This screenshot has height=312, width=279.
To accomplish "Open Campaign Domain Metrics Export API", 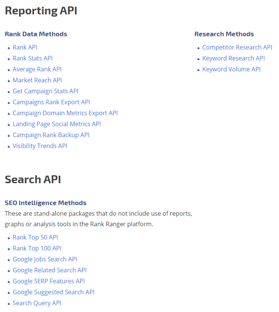I will tap(65, 113).
